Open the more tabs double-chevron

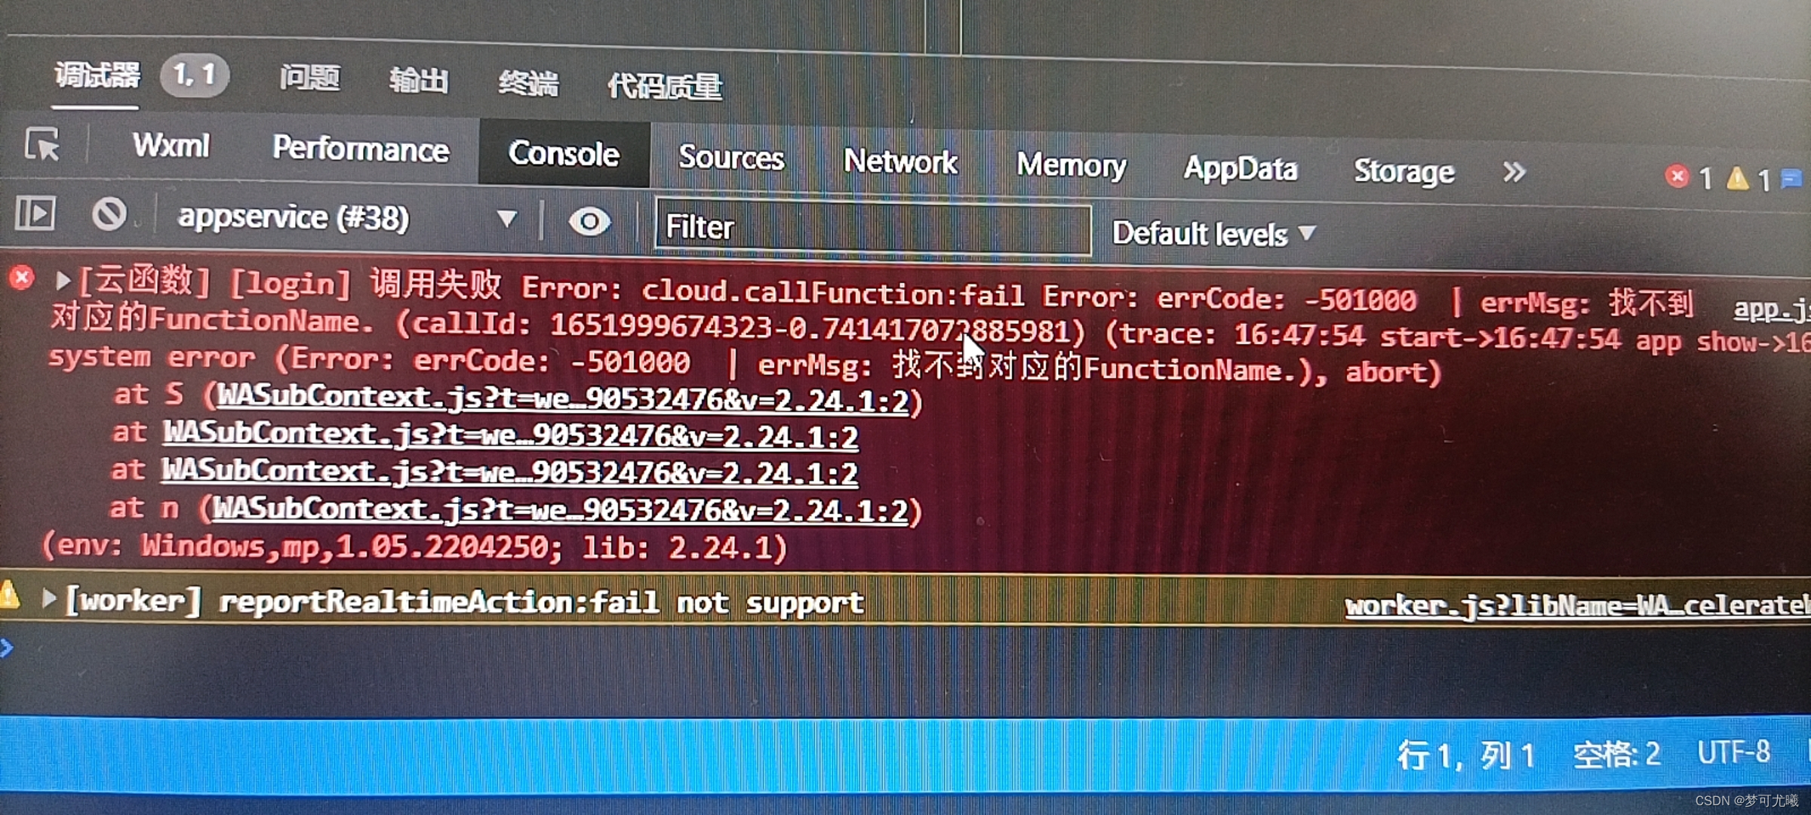1514,172
